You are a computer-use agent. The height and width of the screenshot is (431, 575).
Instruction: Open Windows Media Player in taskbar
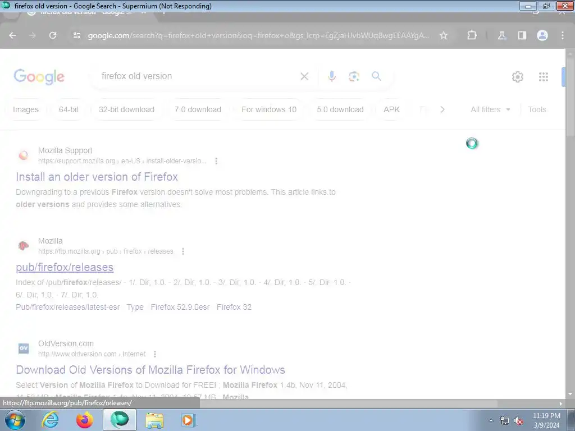point(189,420)
